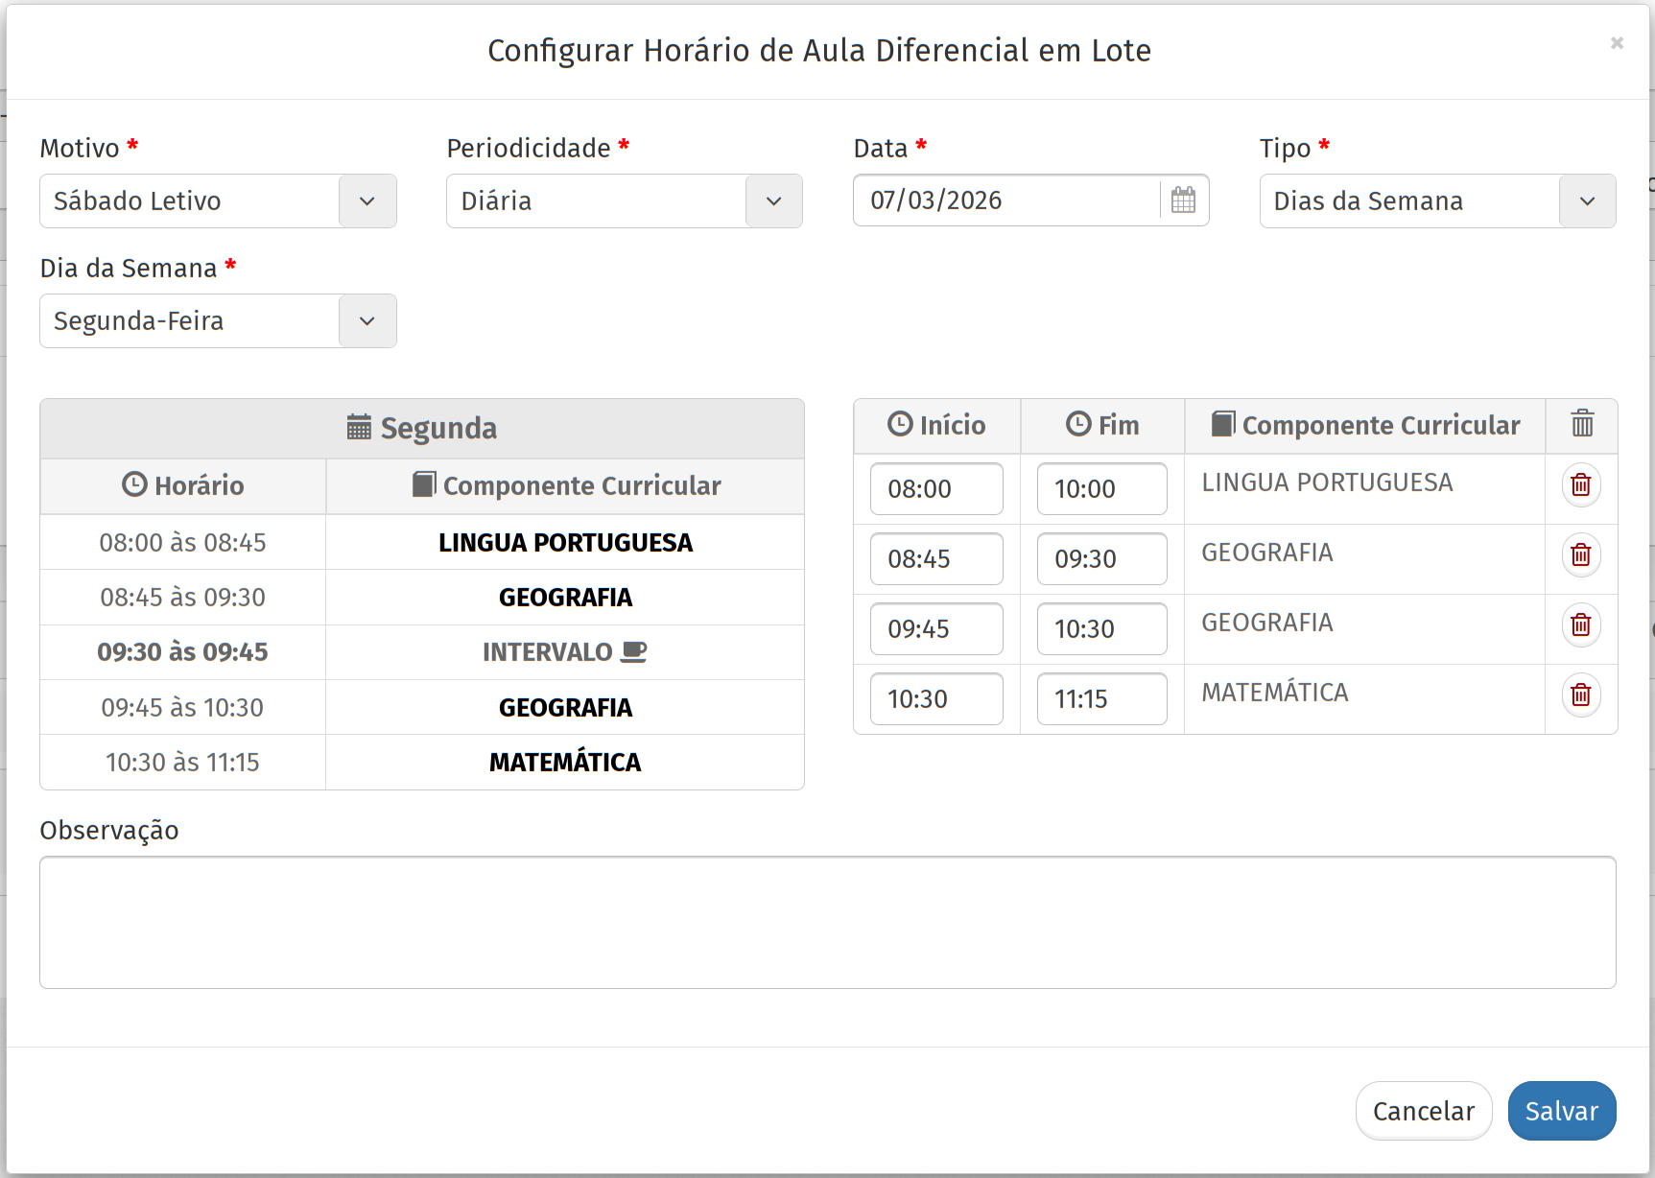Click the trash icon in table header
The height and width of the screenshot is (1178, 1655).
(x=1581, y=424)
